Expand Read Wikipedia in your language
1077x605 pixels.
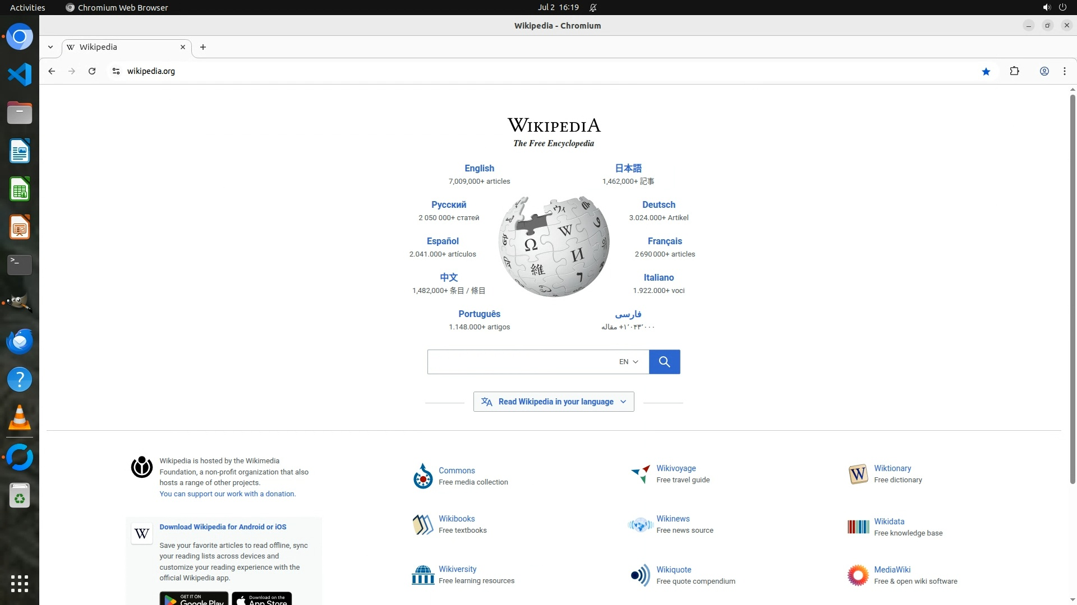[x=554, y=402]
